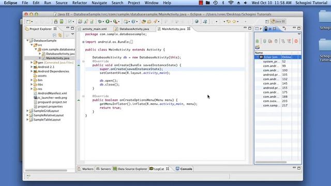Expand the Android Dependencies node
331x186 pixels.
(32, 71)
